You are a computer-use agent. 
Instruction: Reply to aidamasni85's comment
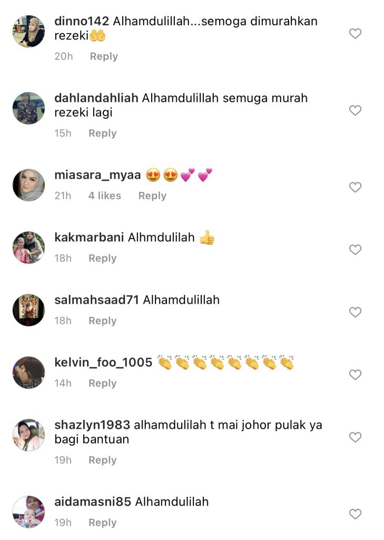coord(103,523)
